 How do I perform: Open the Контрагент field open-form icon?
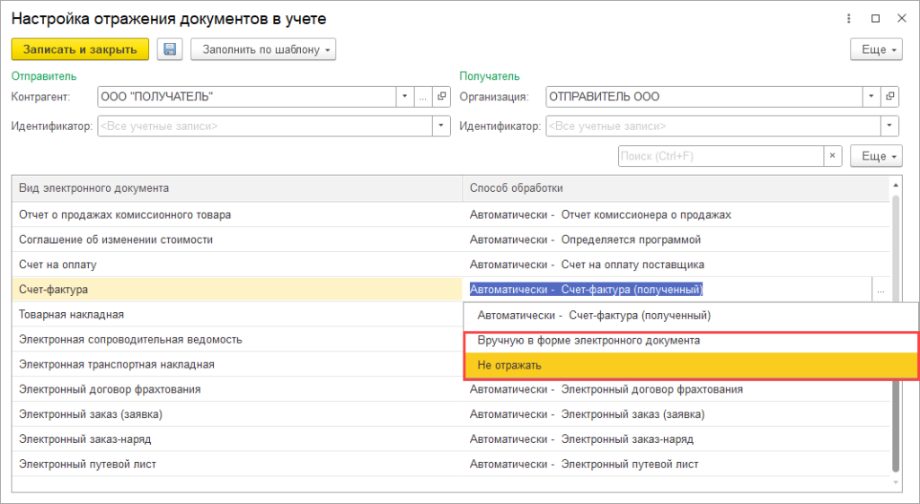click(x=441, y=97)
